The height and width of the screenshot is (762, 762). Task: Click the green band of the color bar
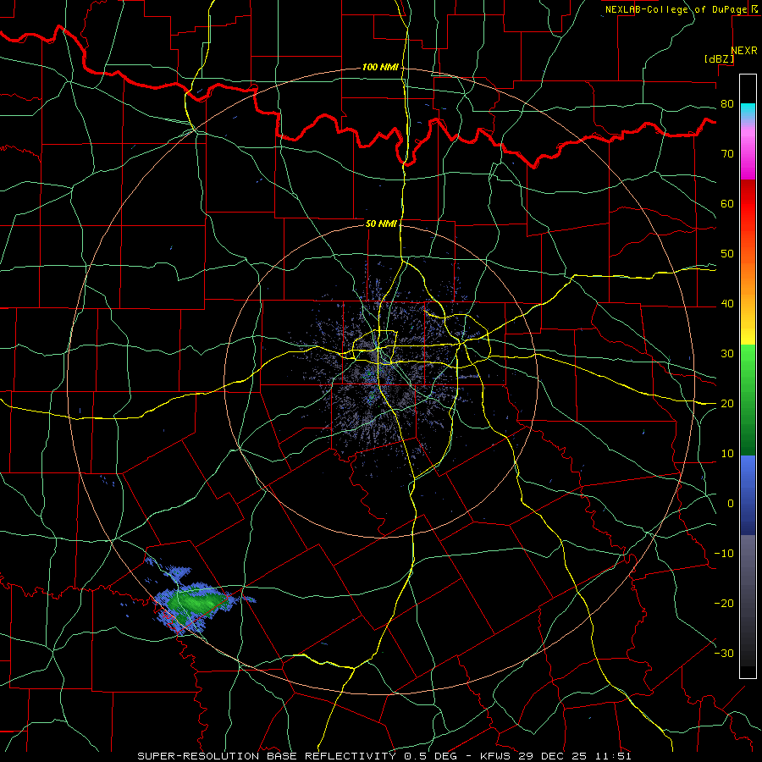point(748,400)
